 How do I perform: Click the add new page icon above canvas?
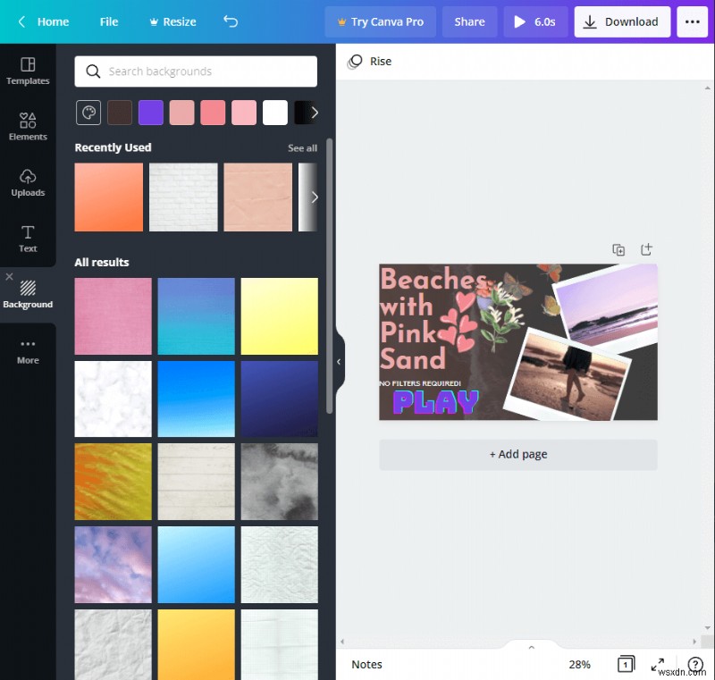(x=646, y=250)
